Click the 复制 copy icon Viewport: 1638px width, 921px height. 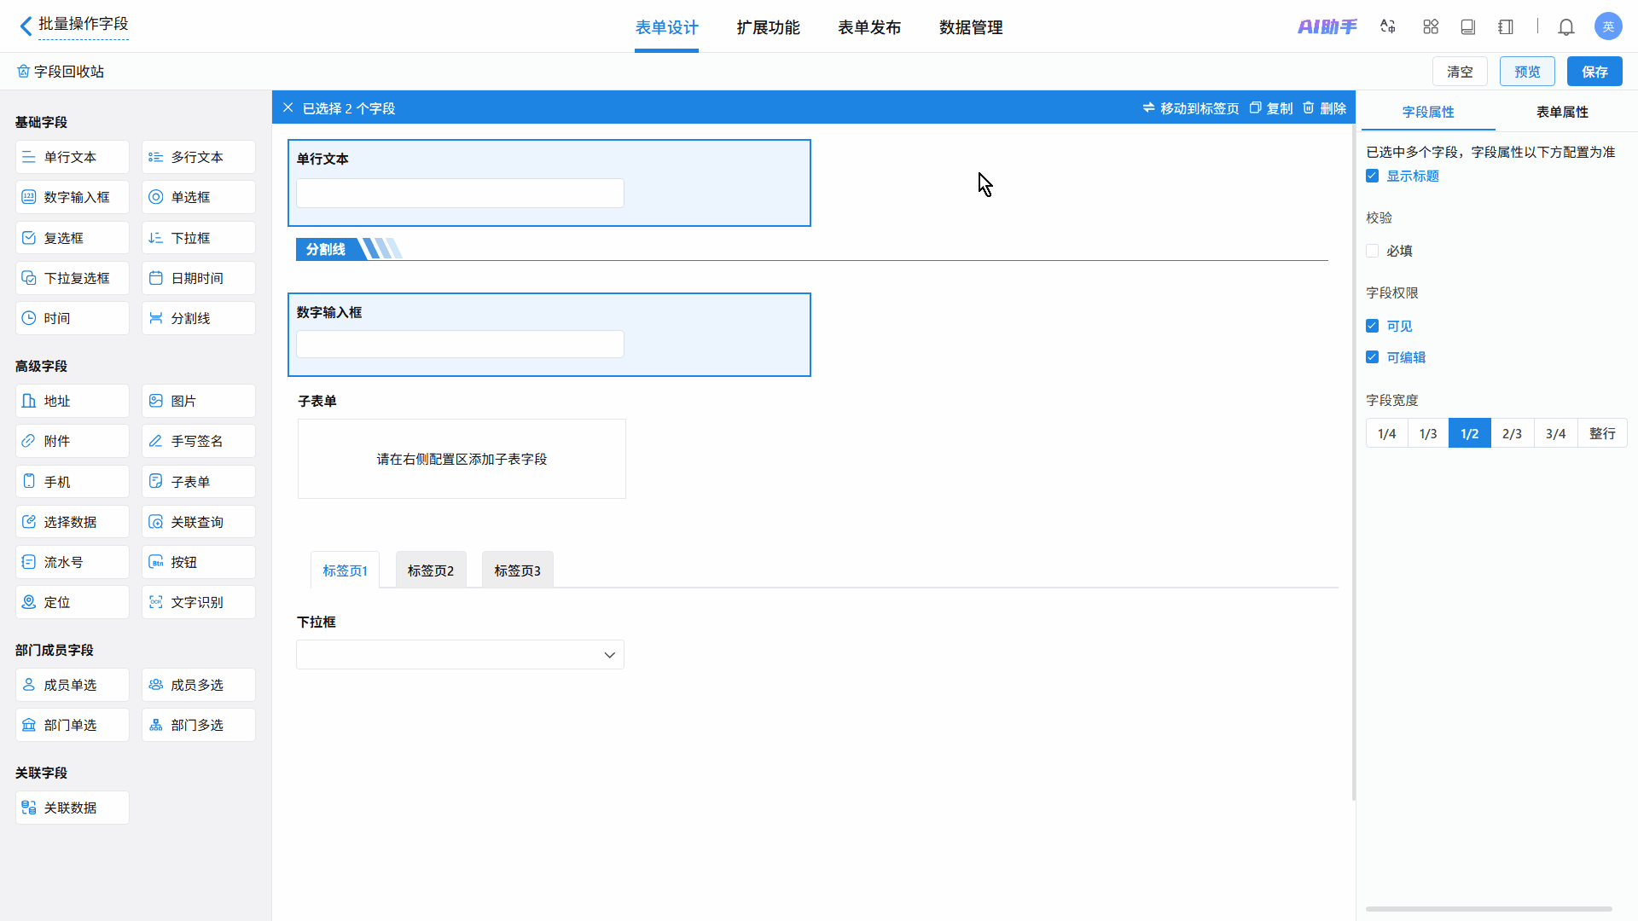1255,107
